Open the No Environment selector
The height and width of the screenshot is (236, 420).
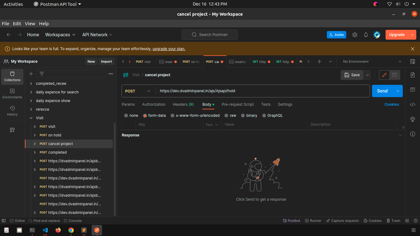point(372,61)
